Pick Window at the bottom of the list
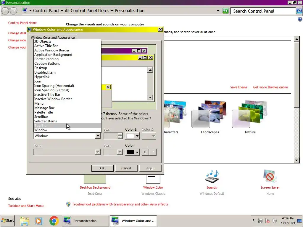Screen dimensions: 303x227 pos(67,130)
